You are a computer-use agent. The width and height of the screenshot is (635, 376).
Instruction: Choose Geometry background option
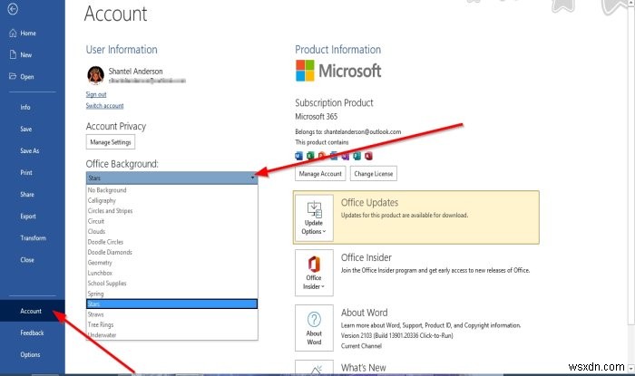coord(172,263)
